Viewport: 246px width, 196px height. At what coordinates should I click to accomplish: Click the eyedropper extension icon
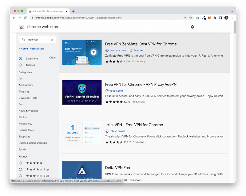tap(204, 18)
